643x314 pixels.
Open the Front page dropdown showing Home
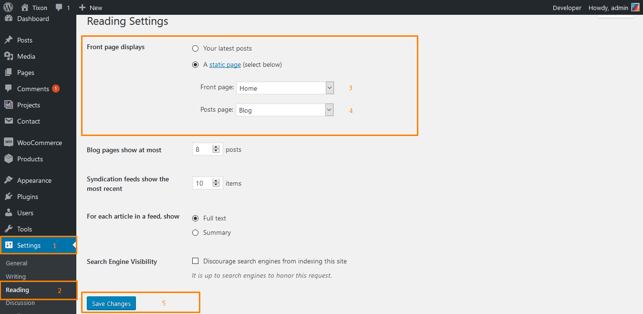click(285, 88)
